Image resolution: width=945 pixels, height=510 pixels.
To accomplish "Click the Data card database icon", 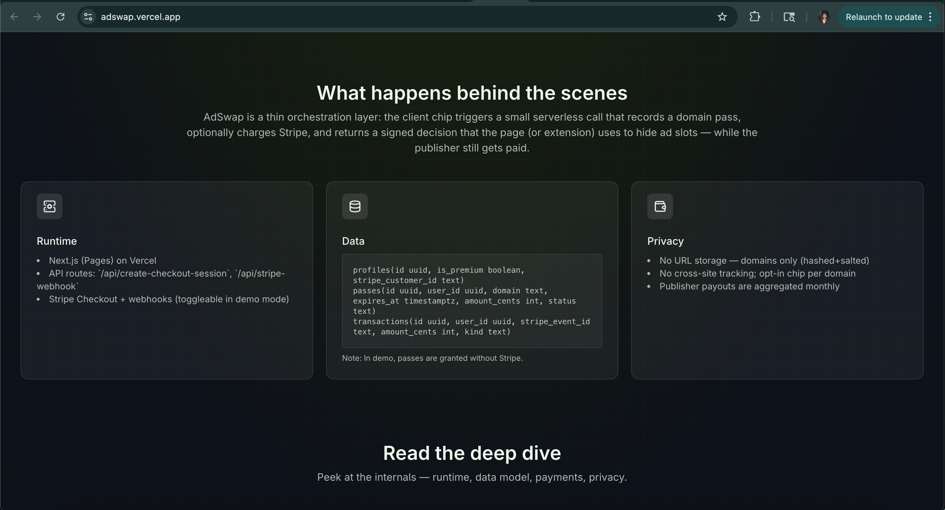I will (x=355, y=206).
